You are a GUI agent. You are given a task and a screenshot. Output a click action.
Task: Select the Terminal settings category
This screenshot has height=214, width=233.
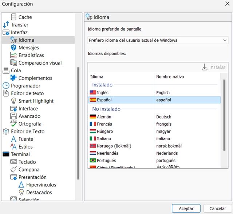tap(20, 154)
